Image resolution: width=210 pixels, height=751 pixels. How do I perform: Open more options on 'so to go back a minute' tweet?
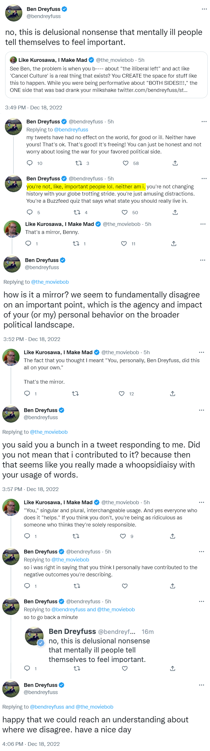[x=201, y=601]
